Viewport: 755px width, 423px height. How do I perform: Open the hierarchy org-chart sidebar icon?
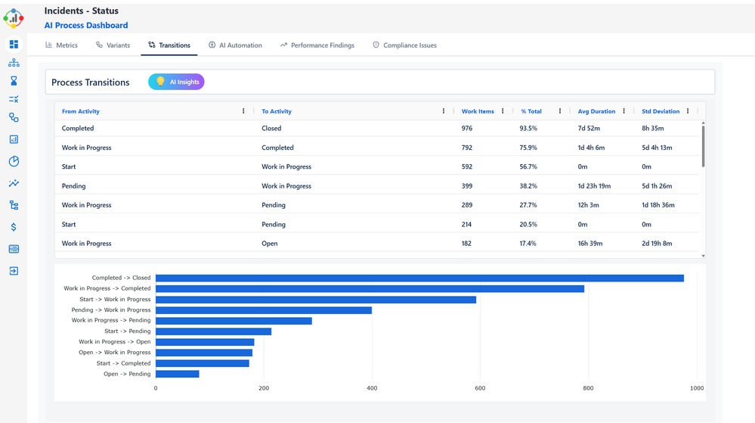pos(14,63)
